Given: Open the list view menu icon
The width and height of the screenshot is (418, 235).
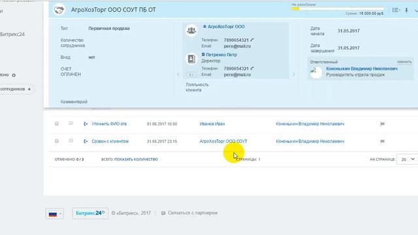Looking at the screenshot, I should [x=396, y=10].
